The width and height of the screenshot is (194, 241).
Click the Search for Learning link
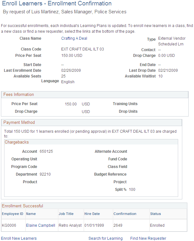click(106, 238)
